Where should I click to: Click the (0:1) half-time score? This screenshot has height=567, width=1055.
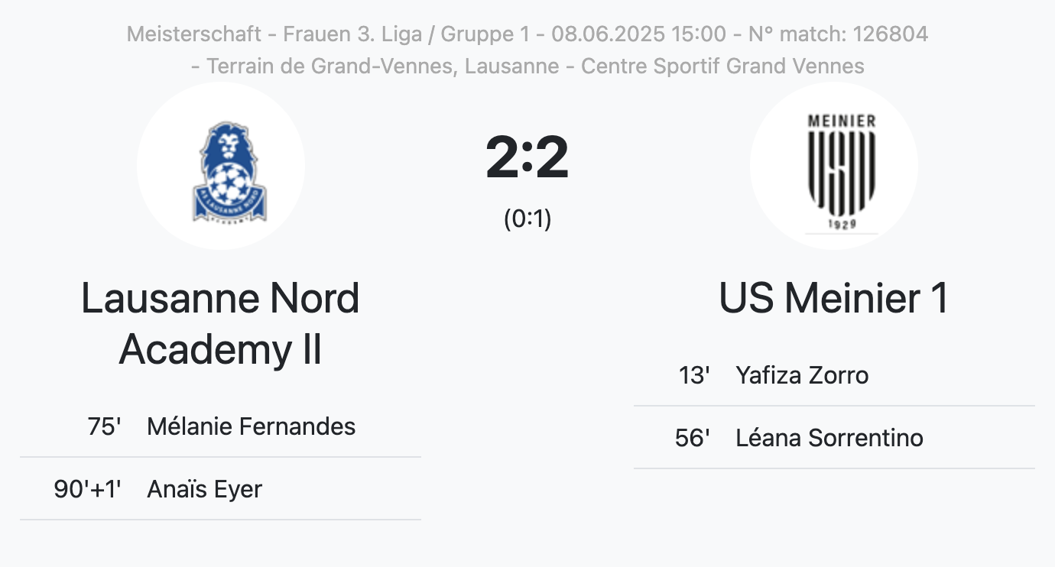click(x=527, y=219)
